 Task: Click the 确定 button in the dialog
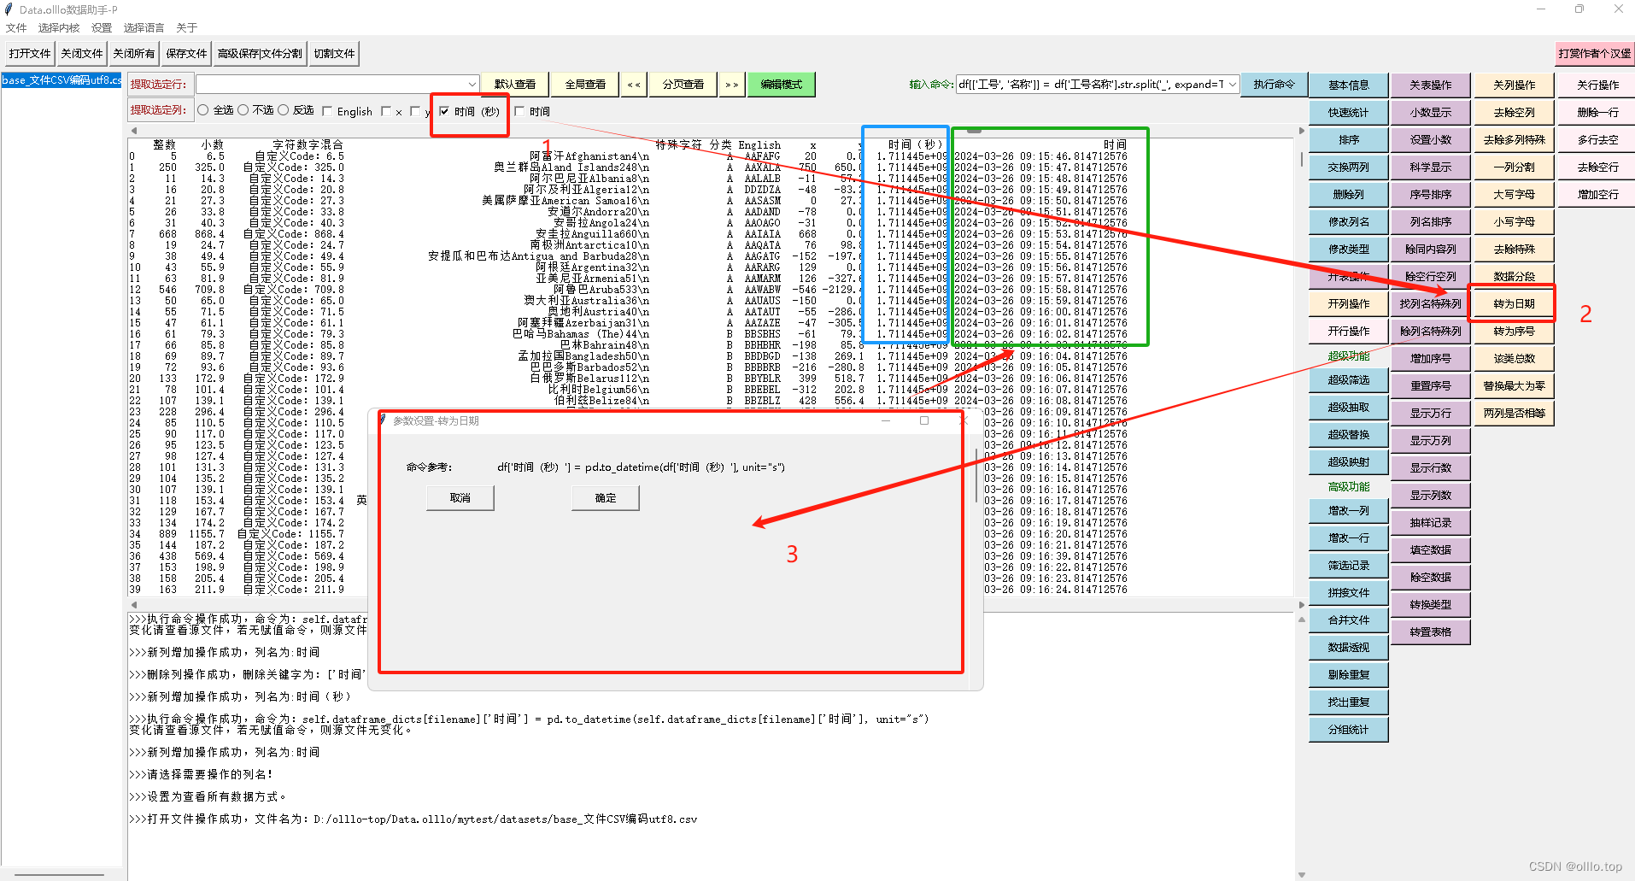coord(606,497)
